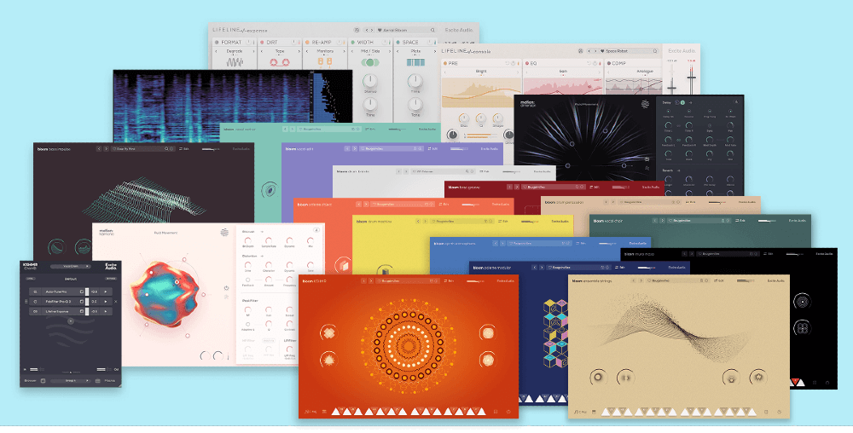Click the Shaper knob in Lifeline Console
Screen dimensions: 853x433
point(497,118)
